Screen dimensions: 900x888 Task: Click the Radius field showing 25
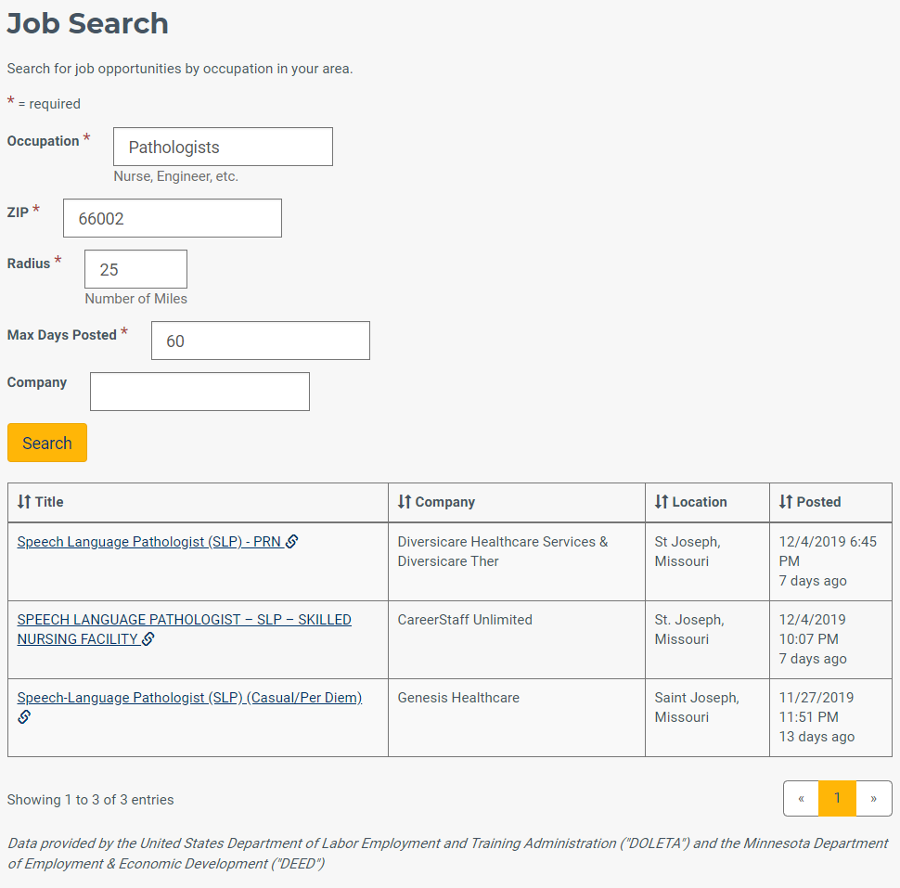pos(135,269)
